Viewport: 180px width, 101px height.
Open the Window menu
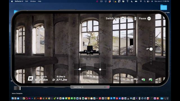(33, 1)
